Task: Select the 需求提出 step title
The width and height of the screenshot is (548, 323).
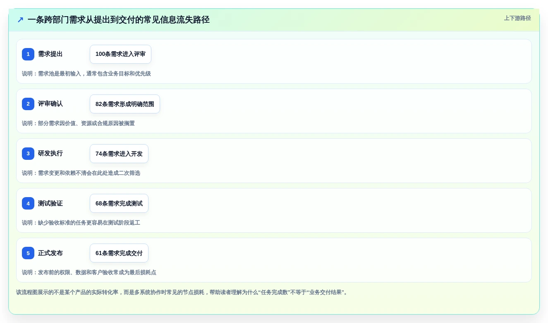Action: coord(50,54)
